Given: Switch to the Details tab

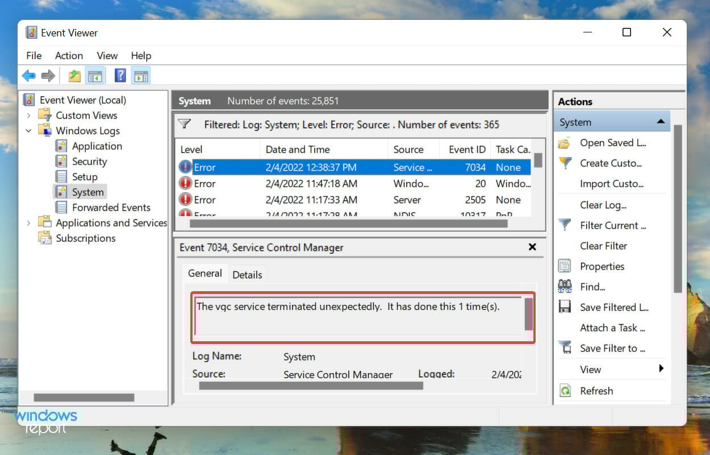Looking at the screenshot, I should pyautogui.click(x=247, y=274).
